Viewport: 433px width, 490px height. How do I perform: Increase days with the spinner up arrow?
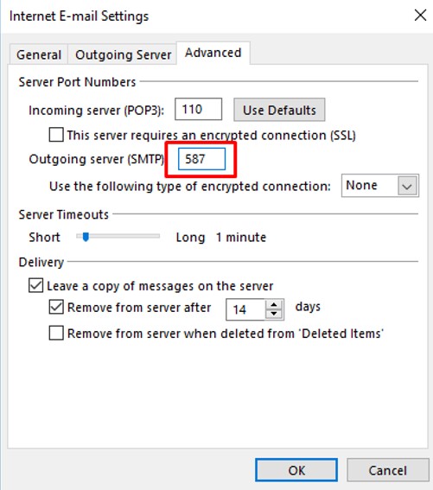coord(274,305)
